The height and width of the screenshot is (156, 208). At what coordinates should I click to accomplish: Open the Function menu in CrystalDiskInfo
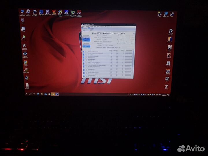[x=92, y=26]
